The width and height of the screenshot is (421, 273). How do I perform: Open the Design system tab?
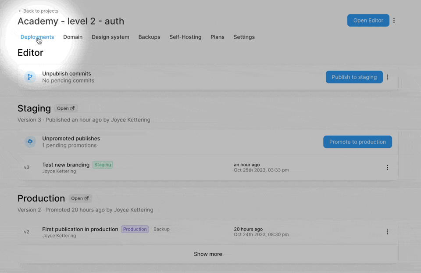click(x=111, y=37)
